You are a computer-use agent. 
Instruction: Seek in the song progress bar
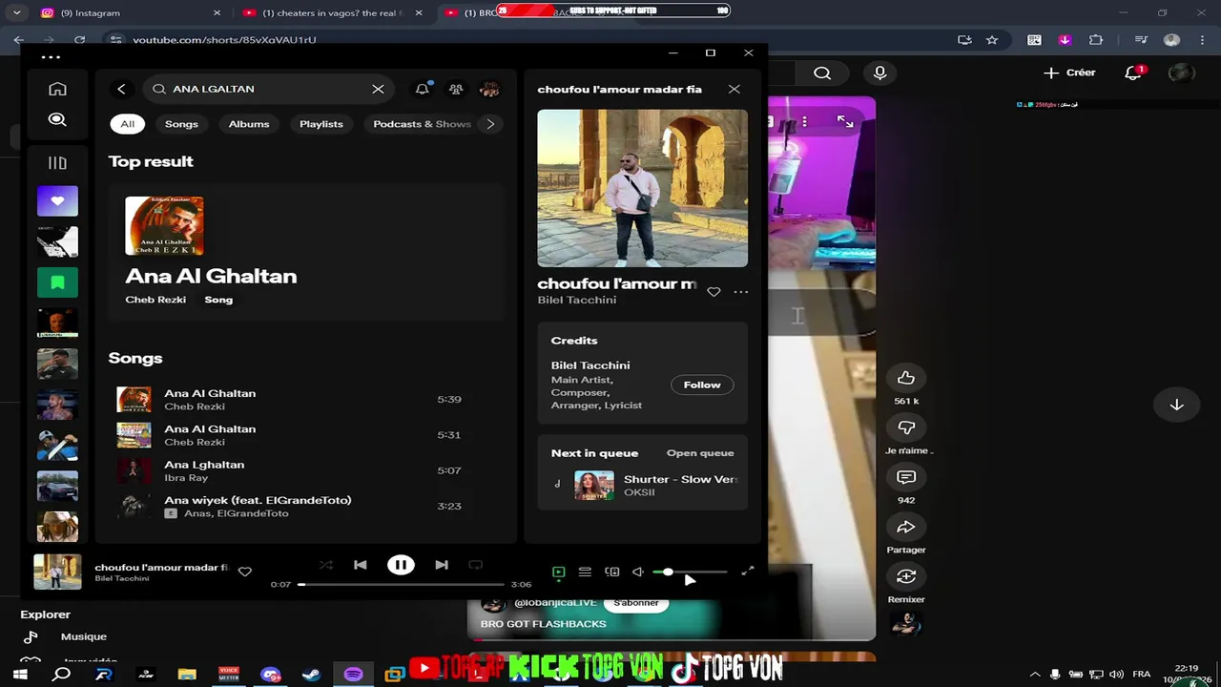pos(402,584)
